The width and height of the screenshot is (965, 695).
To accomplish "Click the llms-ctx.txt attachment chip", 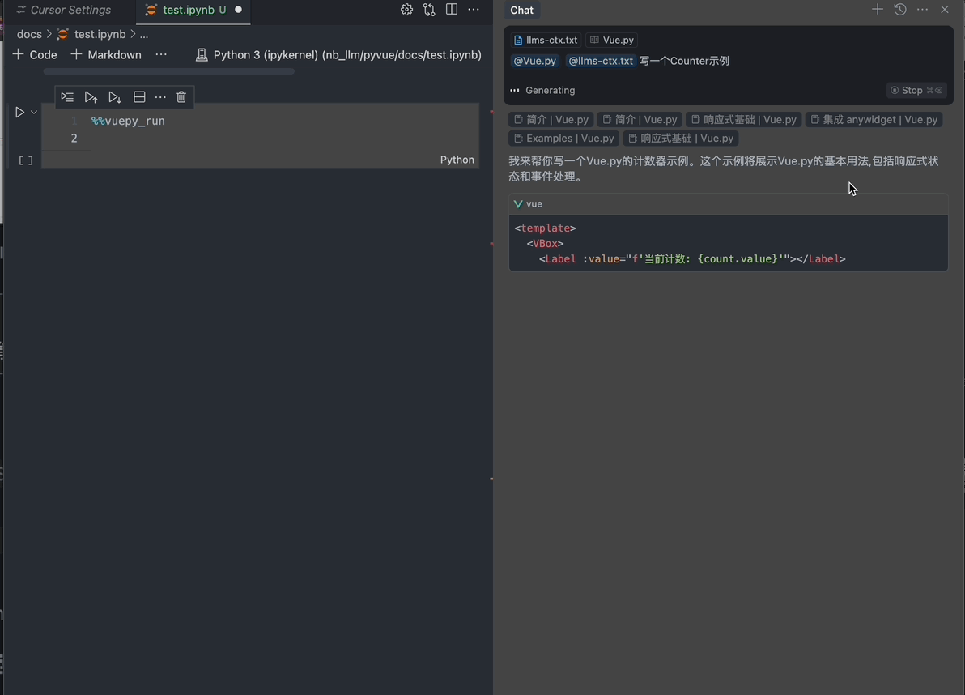I will click(545, 40).
